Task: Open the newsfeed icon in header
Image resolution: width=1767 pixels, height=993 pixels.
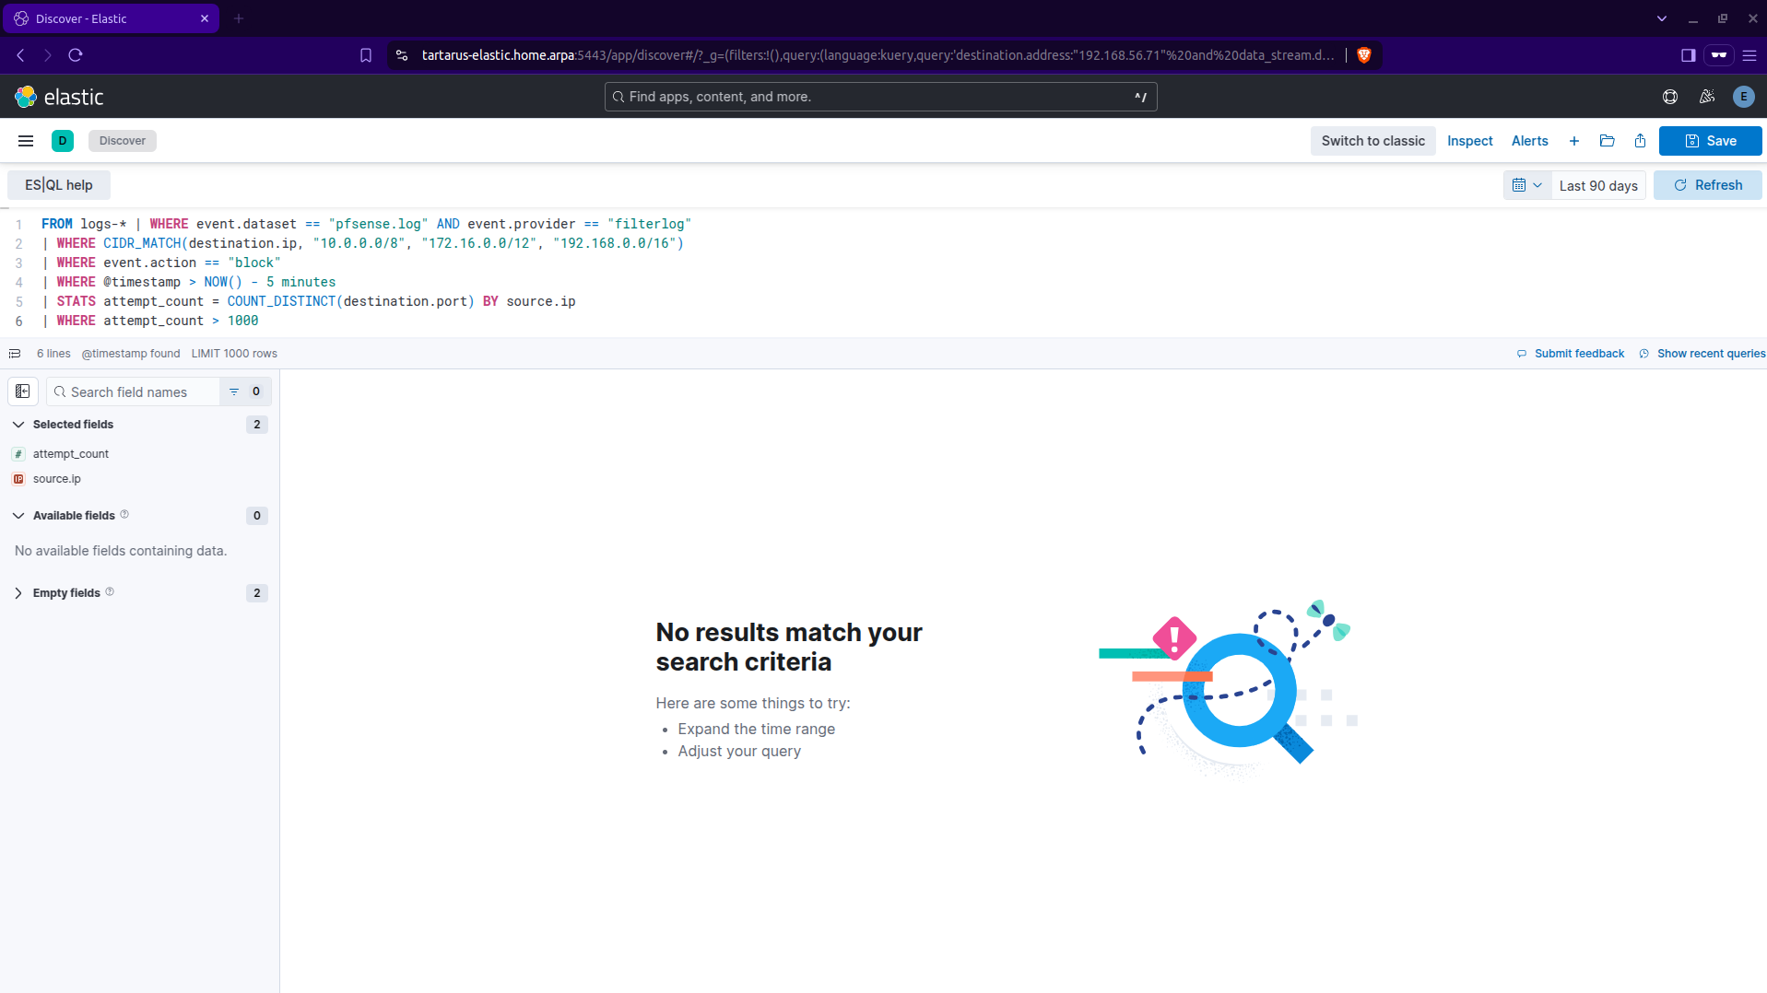Action: pyautogui.click(x=1706, y=97)
